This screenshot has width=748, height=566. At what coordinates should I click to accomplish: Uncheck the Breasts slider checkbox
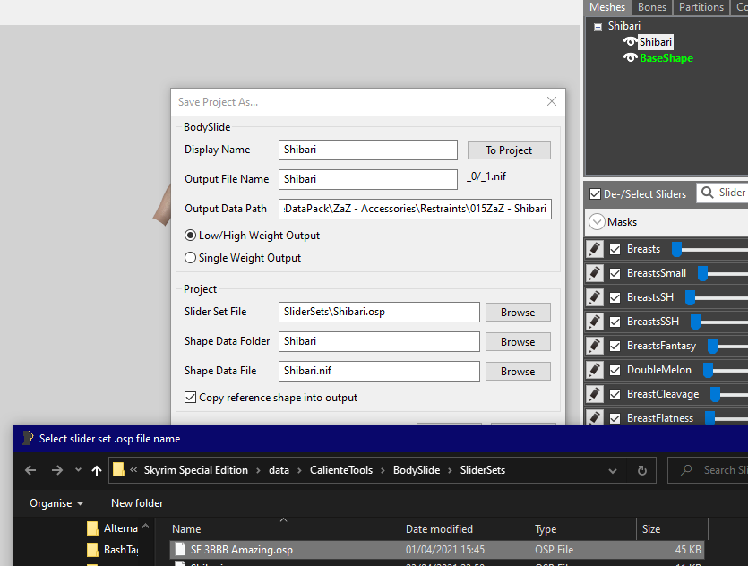615,249
